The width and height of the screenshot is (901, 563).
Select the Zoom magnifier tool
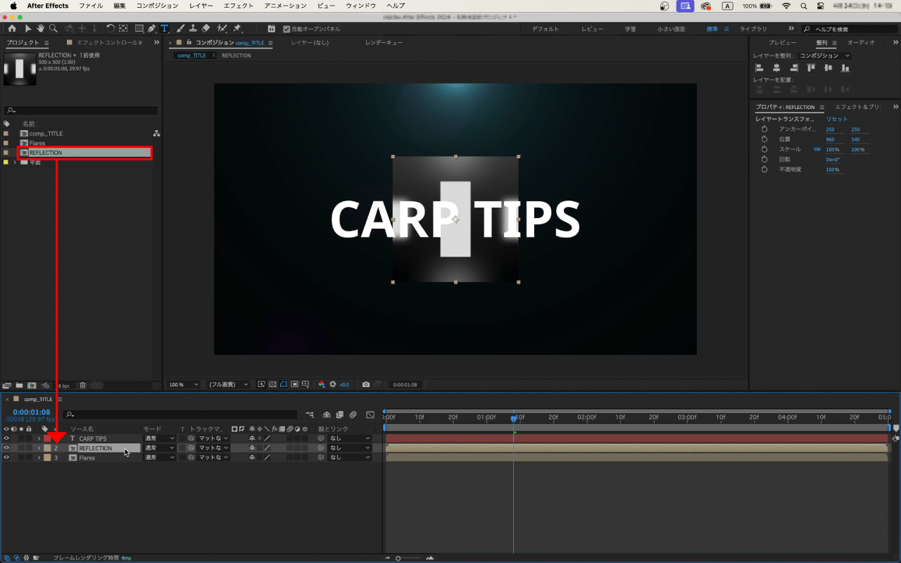(x=53, y=29)
